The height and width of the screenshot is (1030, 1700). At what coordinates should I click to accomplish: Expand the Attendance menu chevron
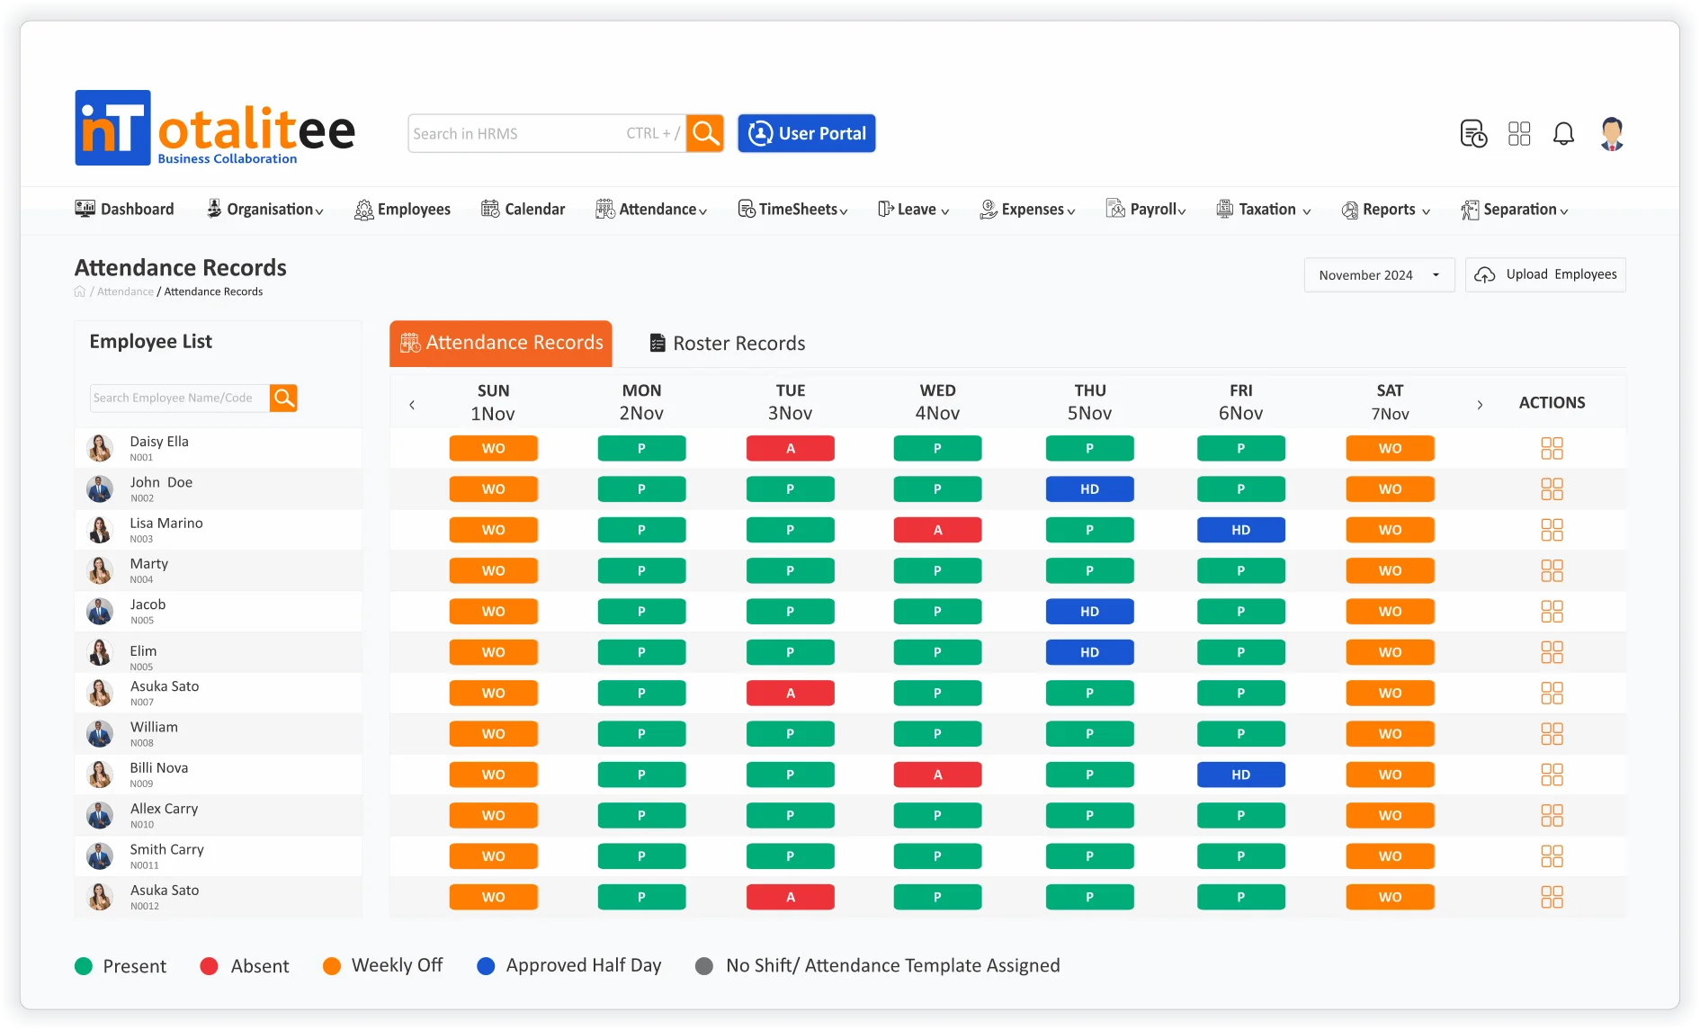(x=702, y=211)
